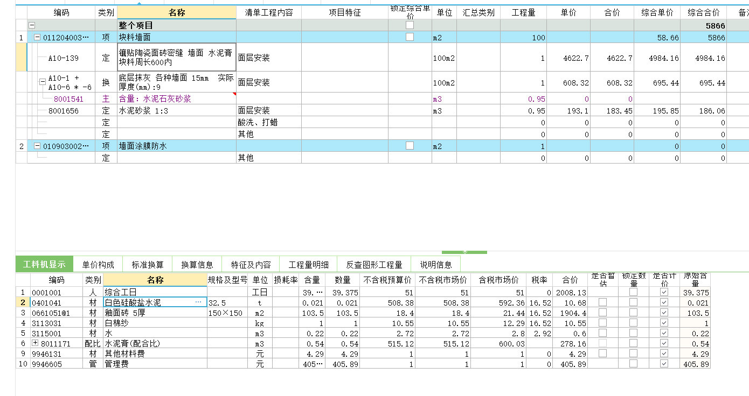The image size is (749, 396).
Task: Check 锁定数量 for 水泥膏(配合比) row
Action: pos(633,343)
